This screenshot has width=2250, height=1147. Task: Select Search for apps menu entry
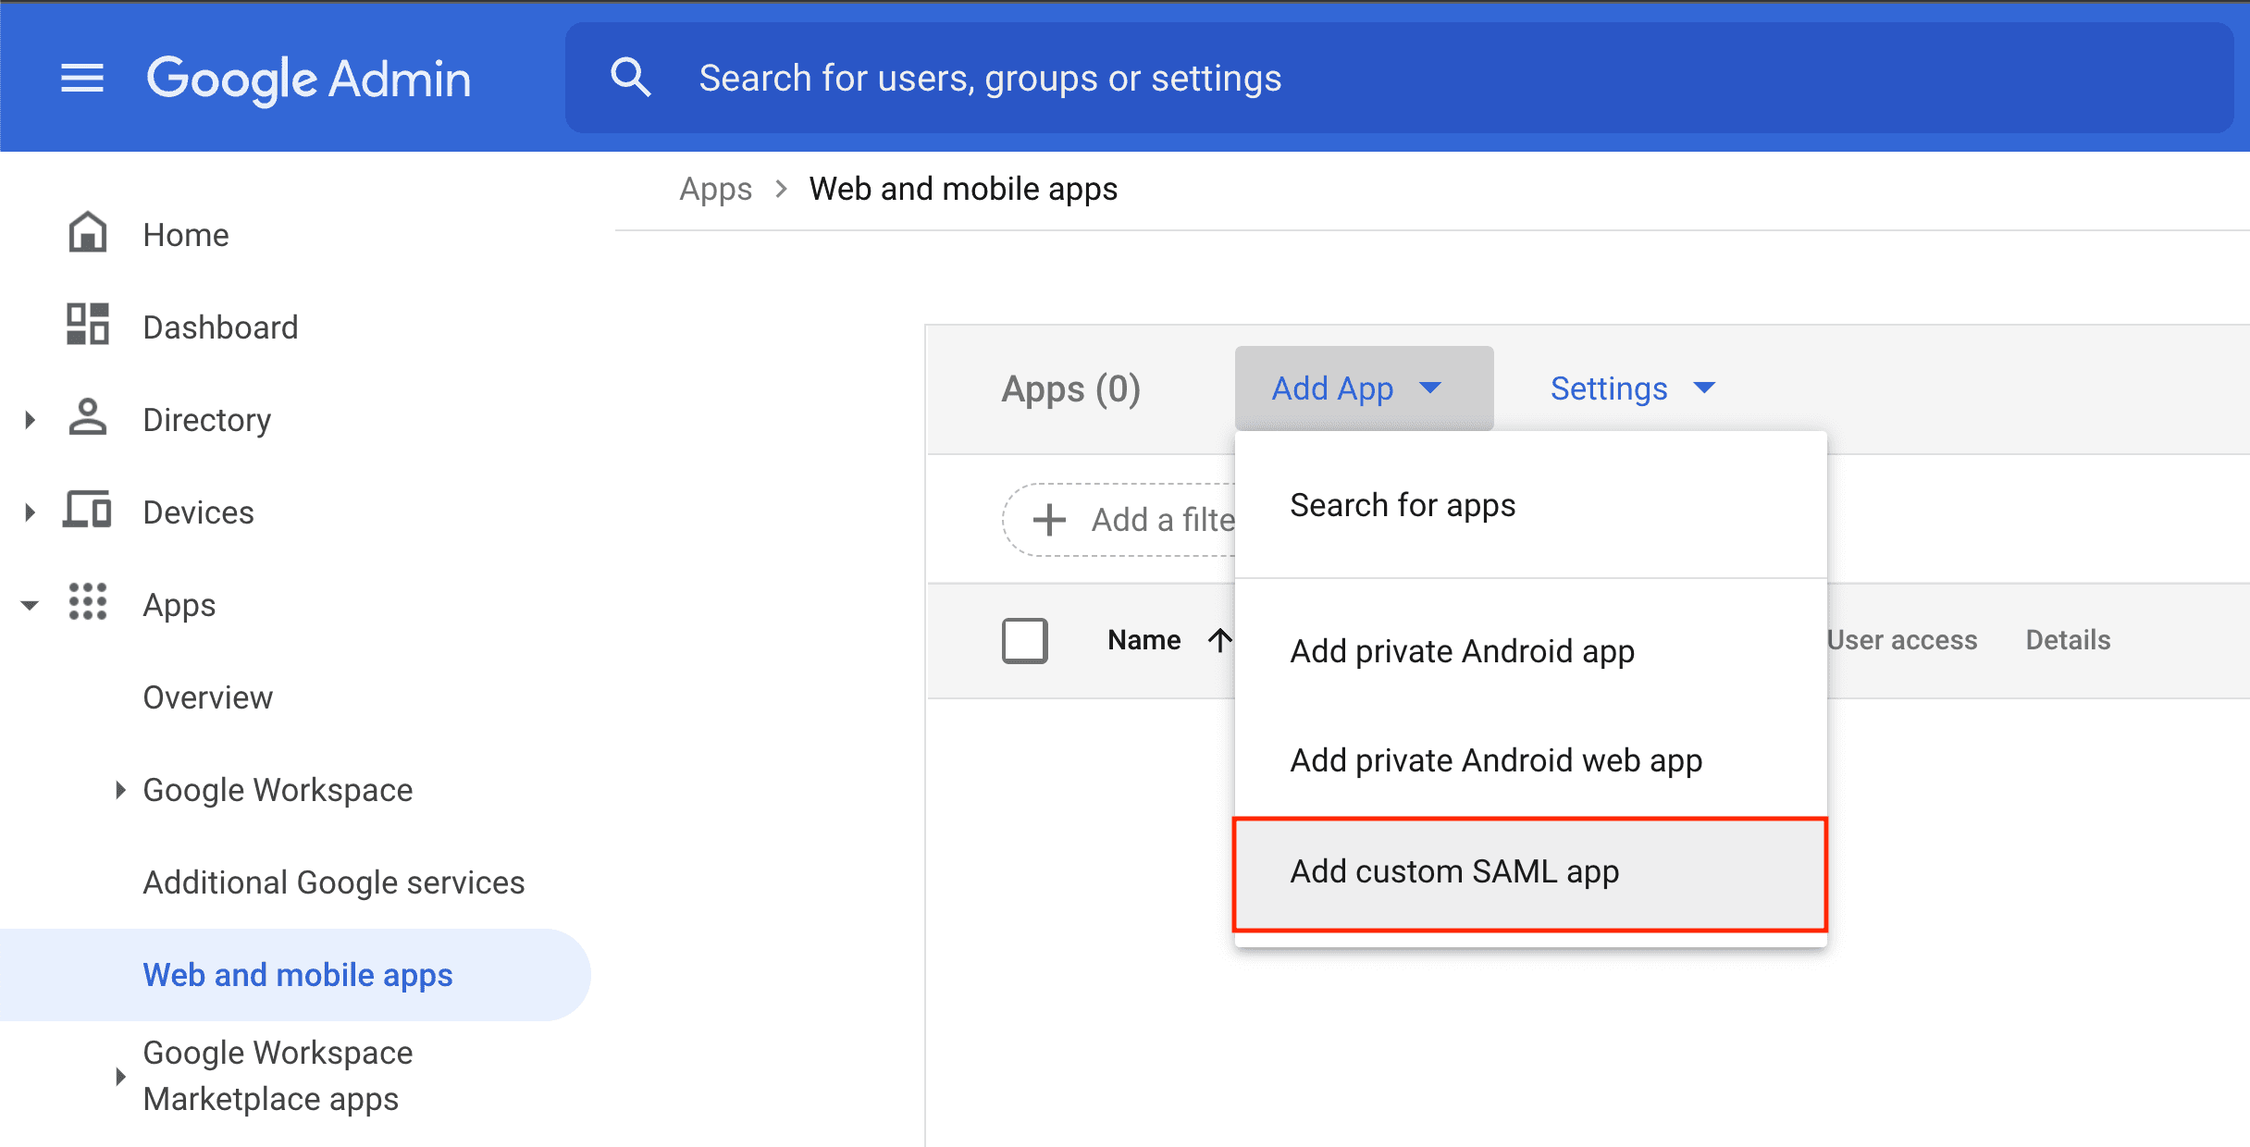tap(1403, 505)
